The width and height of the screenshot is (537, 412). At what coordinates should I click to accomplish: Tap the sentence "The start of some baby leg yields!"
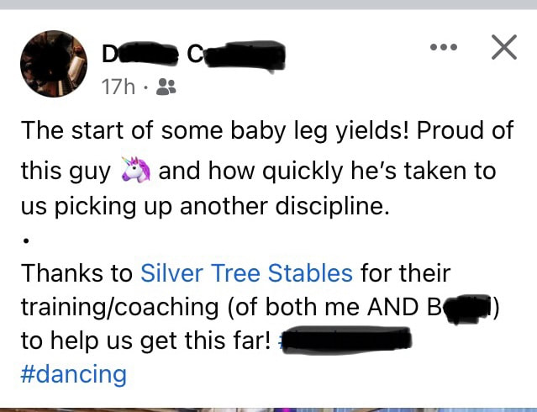[215, 130]
